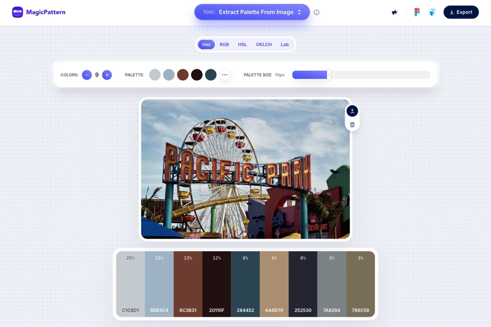Screen dimensions: 491x327
Task: Click the Pacific Park uploaded image
Action: pyautogui.click(x=245, y=169)
